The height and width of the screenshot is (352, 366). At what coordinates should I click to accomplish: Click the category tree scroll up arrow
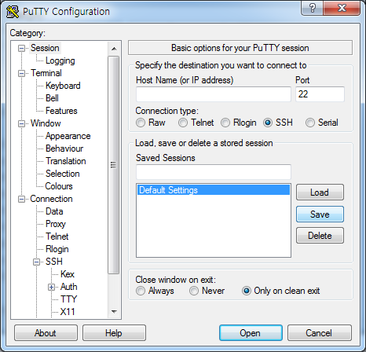[x=114, y=49]
